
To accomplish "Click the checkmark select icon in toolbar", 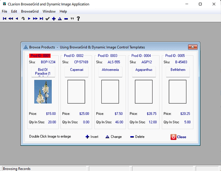I will pyautogui.click(x=48, y=19).
